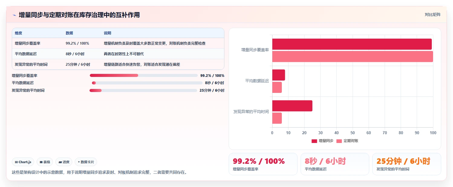This screenshot has height=187, width=453.
Task: Click table cell 8秒 / 6小时
Action: pos(76,54)
